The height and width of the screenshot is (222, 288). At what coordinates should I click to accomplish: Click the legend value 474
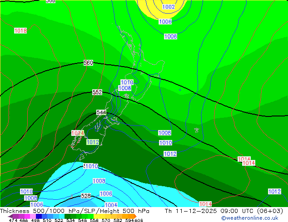[13, 220]
